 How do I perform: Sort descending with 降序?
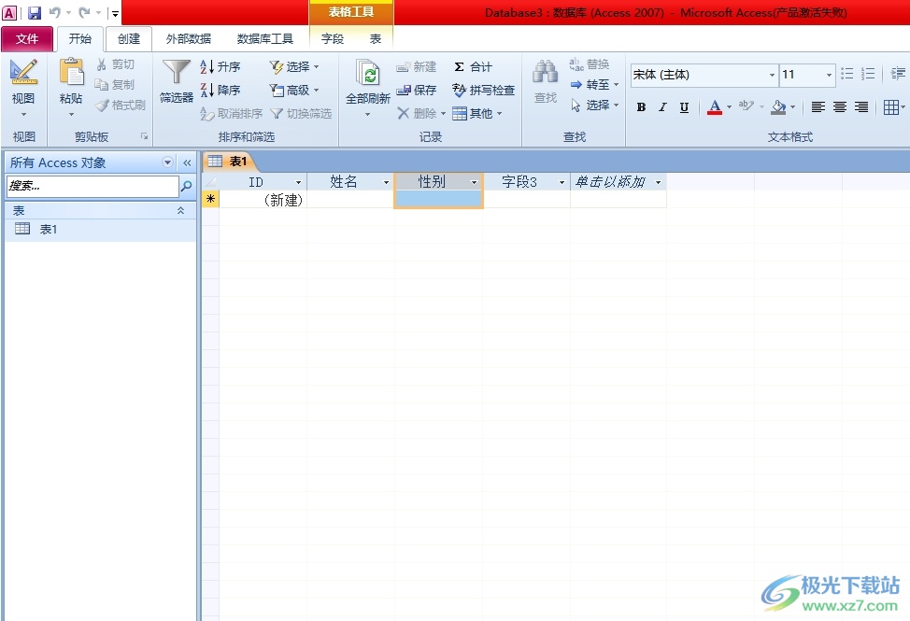point(220,90)
